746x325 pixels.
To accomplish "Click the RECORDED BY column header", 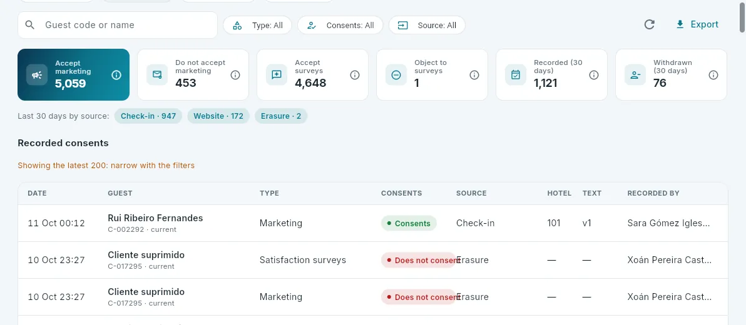I will pos(653,193).
